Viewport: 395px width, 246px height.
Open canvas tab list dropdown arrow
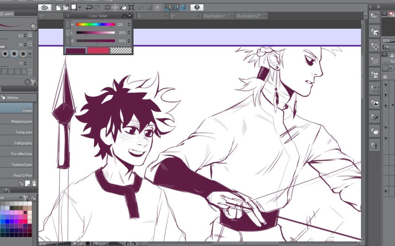tap(366, 16)
